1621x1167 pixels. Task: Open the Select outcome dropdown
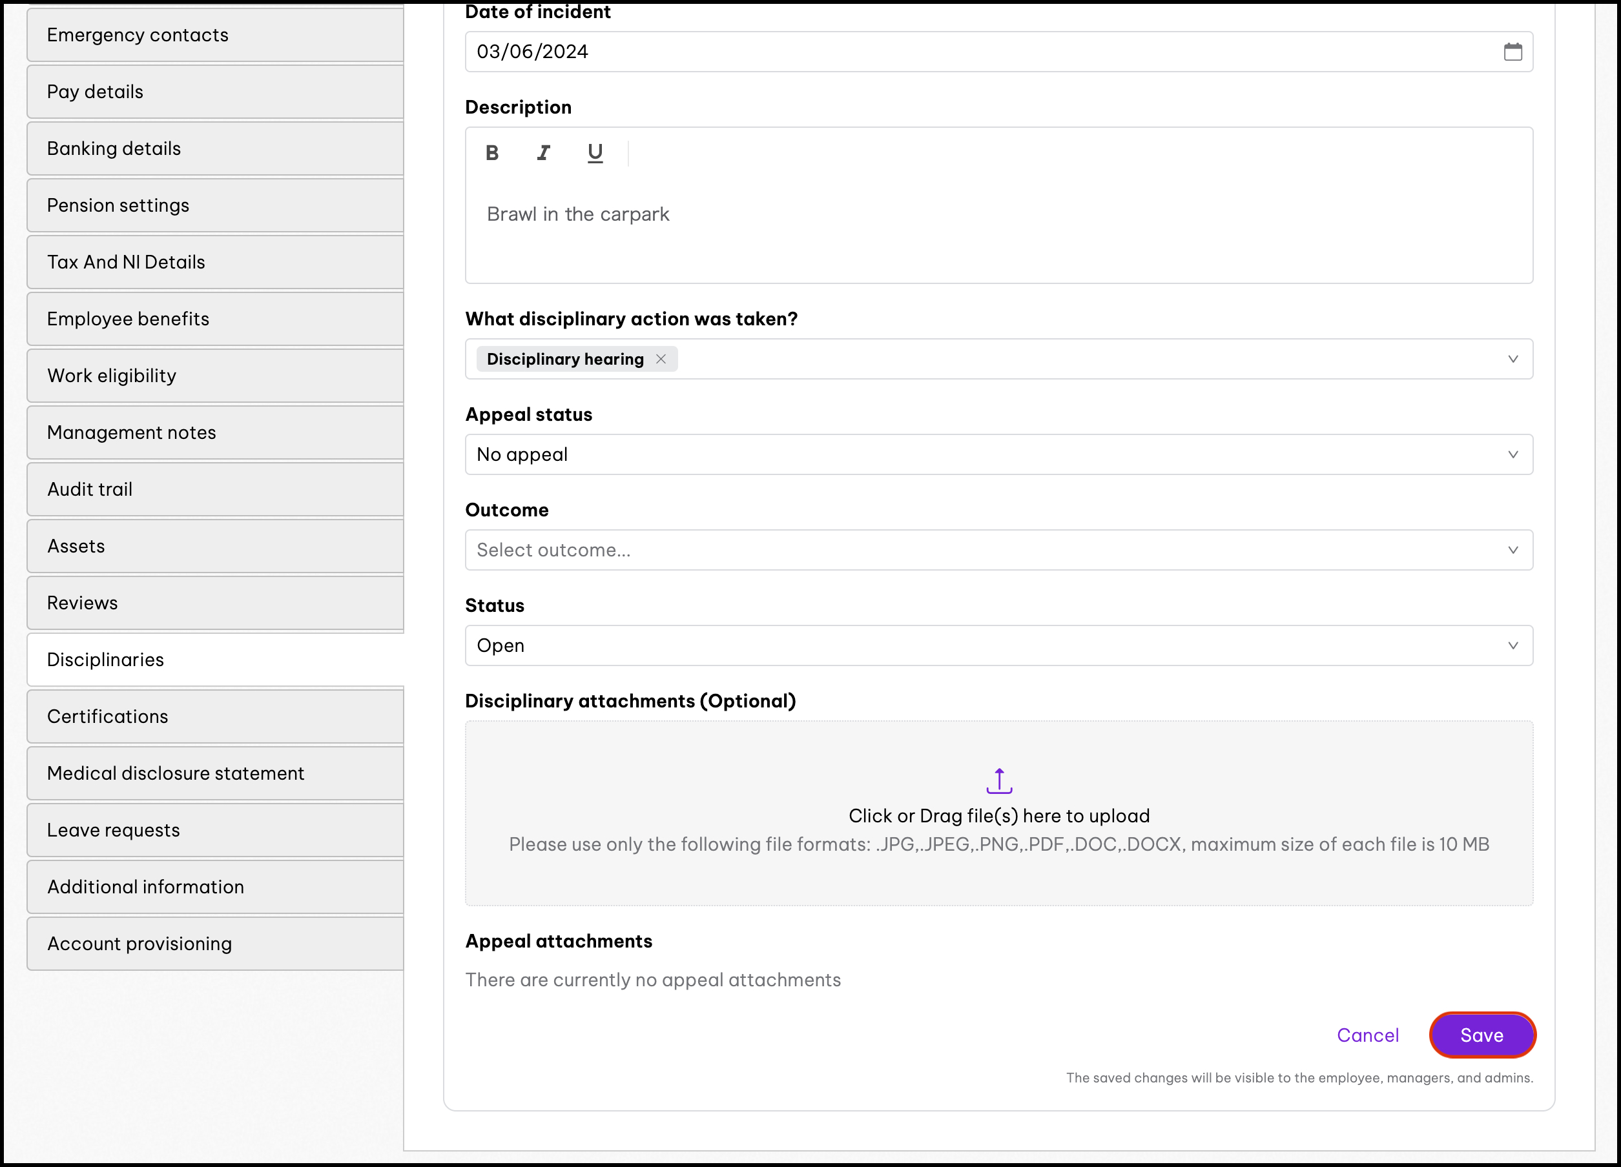click(998, 550)
